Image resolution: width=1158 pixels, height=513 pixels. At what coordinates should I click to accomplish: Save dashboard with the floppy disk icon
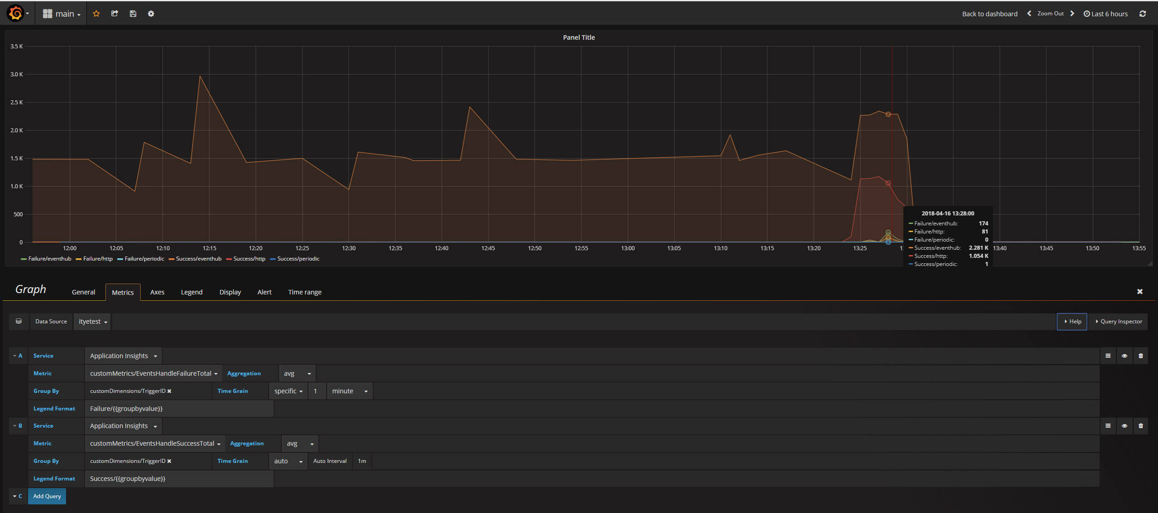coord(133,14)
